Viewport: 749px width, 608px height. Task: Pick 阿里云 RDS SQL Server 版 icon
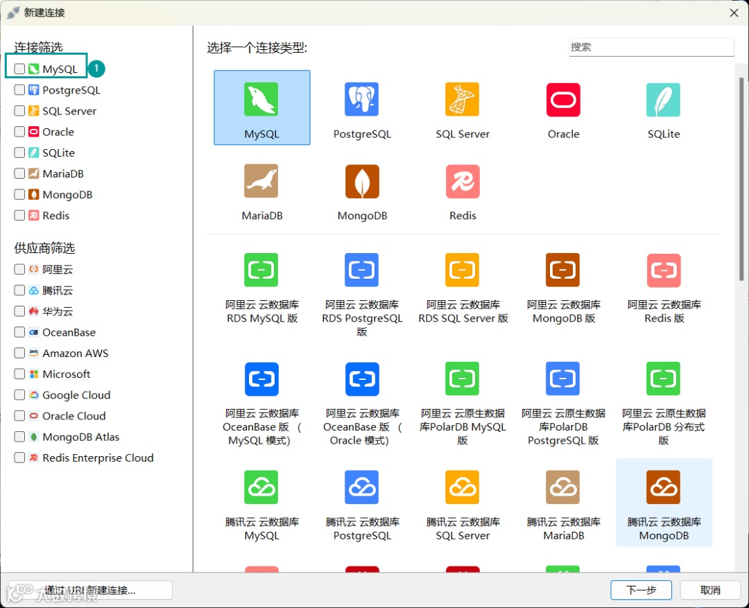(x=462, y=270)
